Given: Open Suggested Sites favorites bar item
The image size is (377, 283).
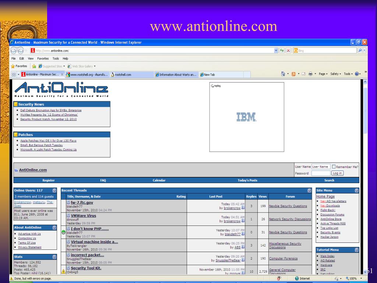Looking at the screenshot, I should tap(52, 66).
